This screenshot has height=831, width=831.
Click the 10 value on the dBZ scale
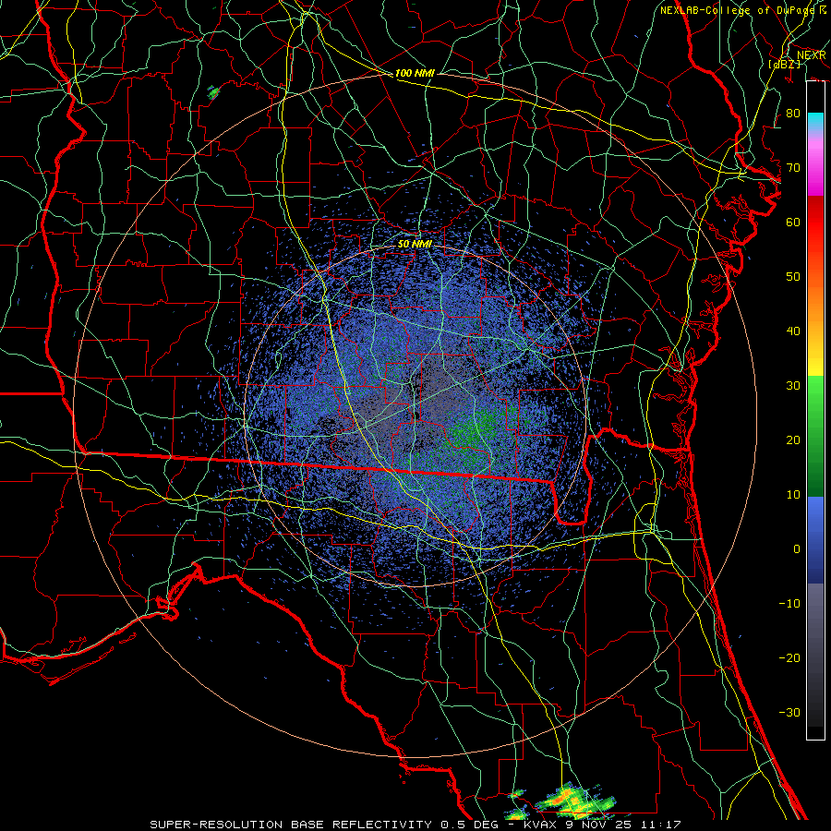(793, 495)
